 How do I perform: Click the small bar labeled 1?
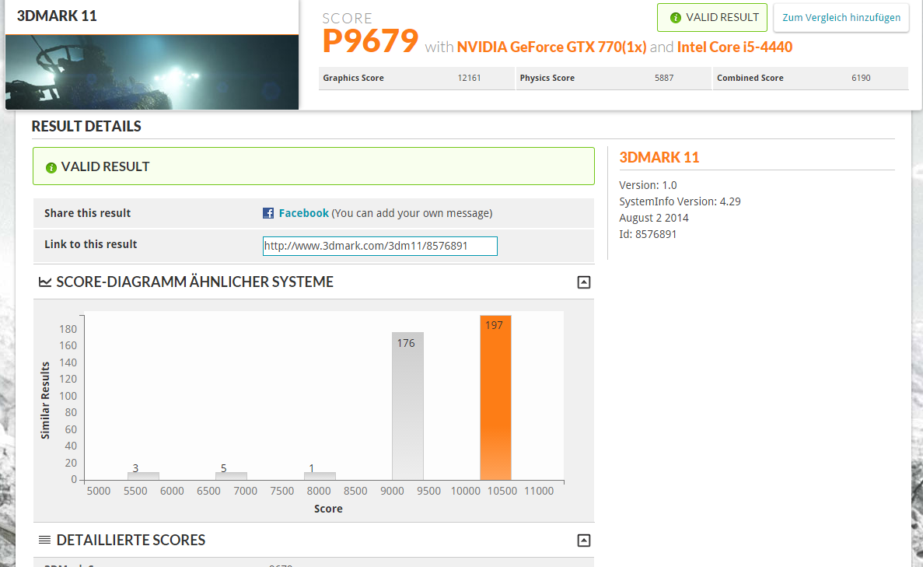pyautogui.click(x=320, y=476)
